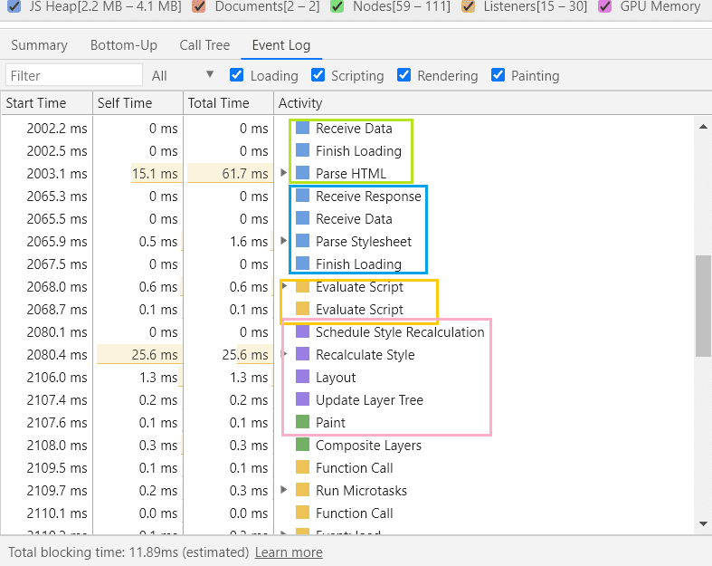The image size is (712, 566).
Task: Uncheck the Loading filter checkbox
Action: pyautogui.click(x=237, y=75)
